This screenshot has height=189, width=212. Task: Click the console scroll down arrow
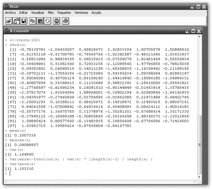[x=200, y=177]
